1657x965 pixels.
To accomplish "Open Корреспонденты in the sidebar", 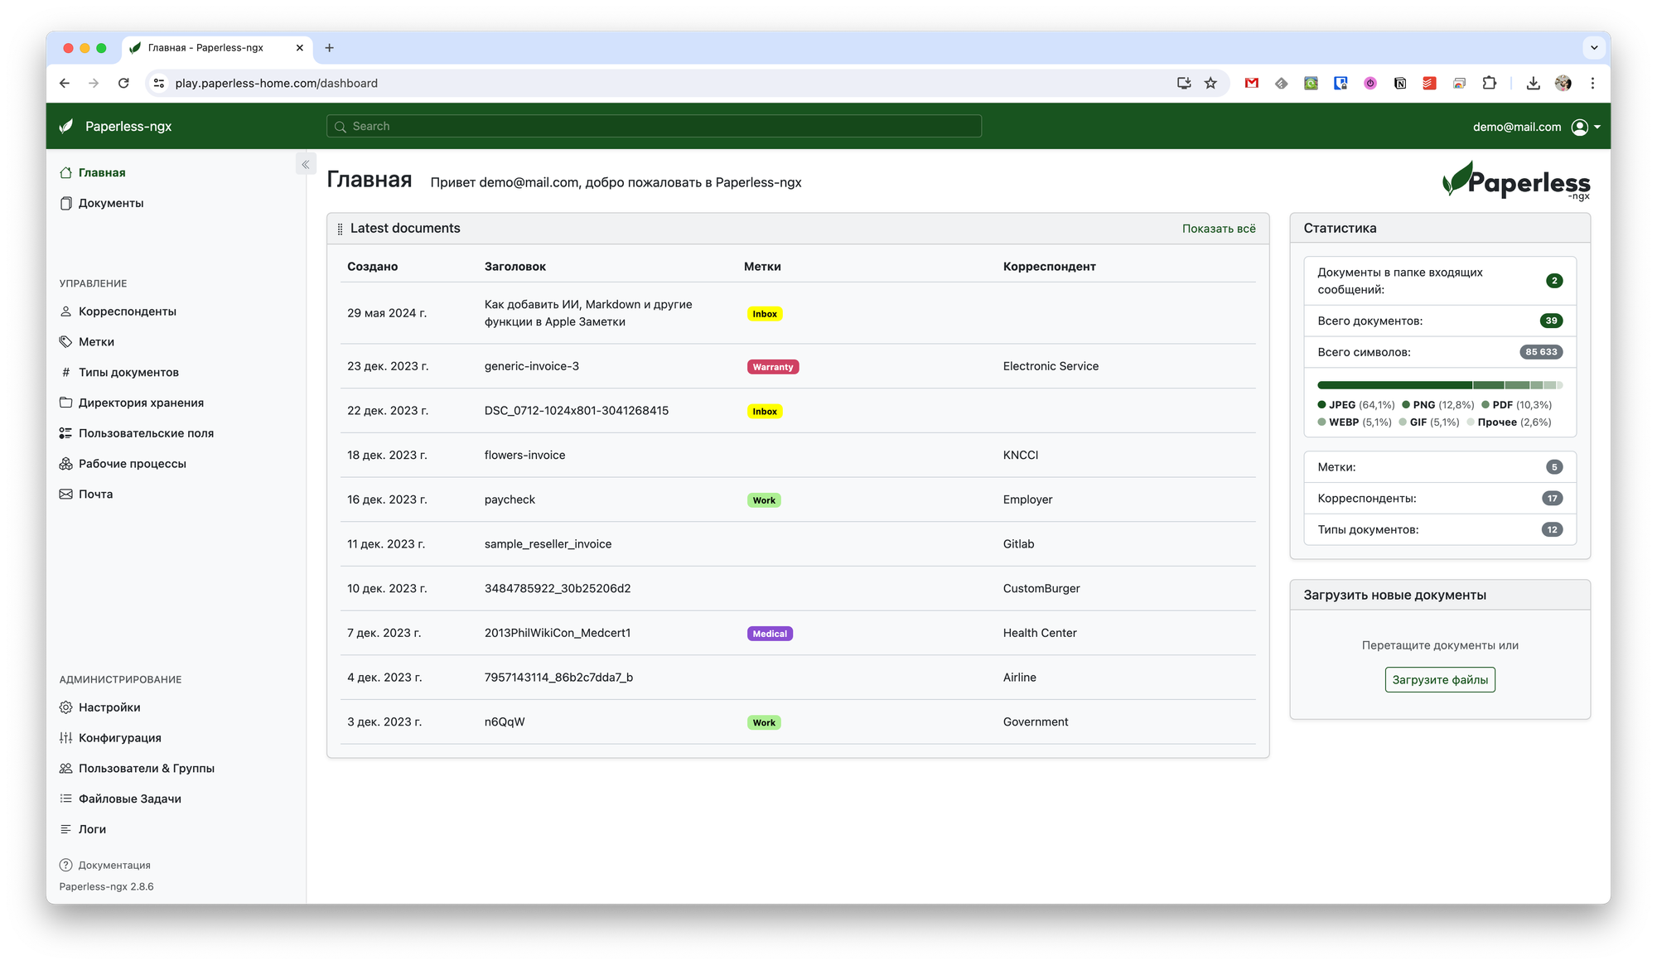I will point(127,311).
